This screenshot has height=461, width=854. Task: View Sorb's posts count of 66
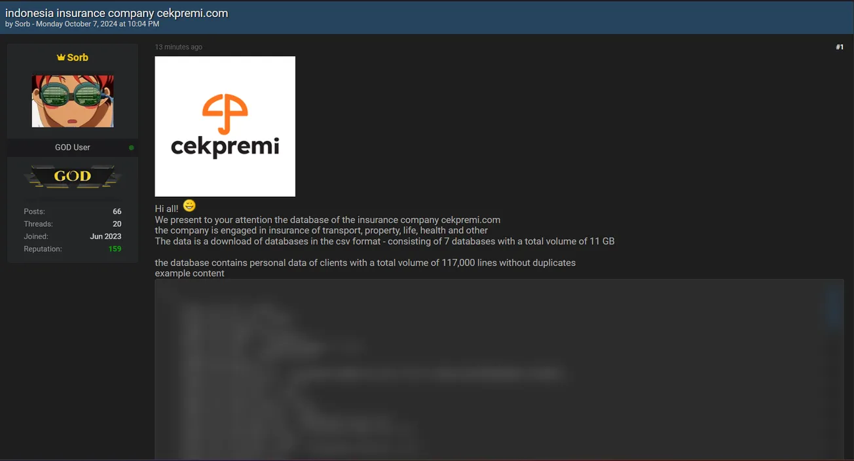pos(117,211)
